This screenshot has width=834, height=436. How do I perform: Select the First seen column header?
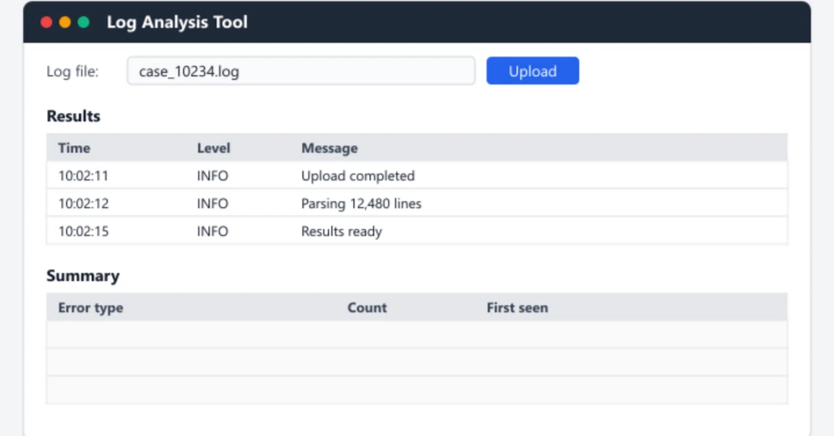click(x=517, y=308)
